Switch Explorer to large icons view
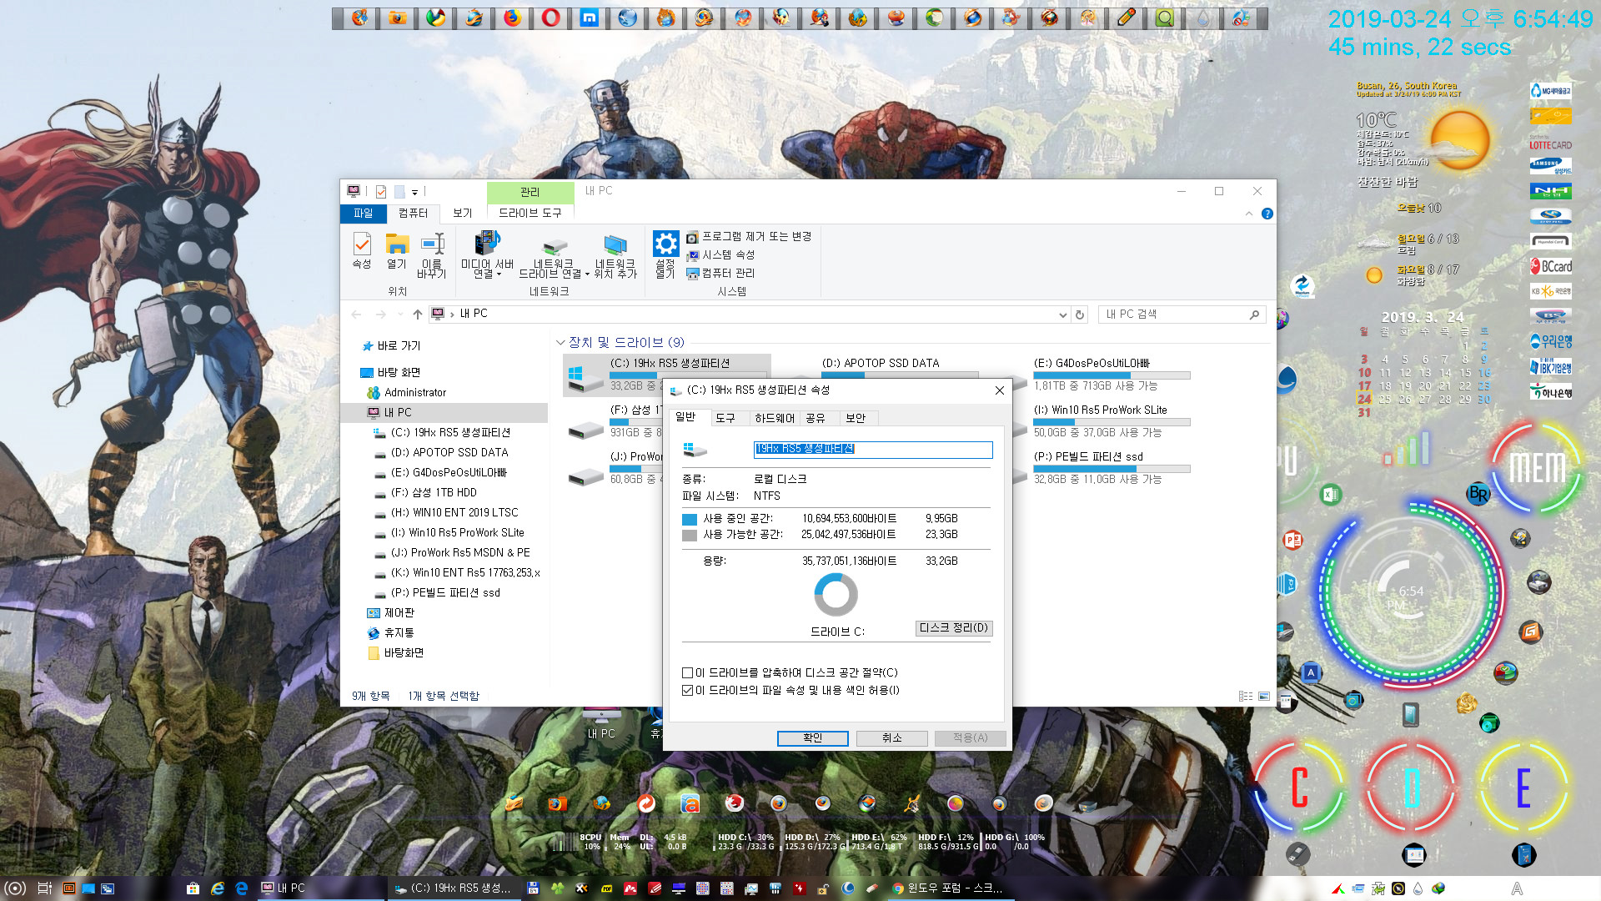Image resolution: width=1601 pixels, height=901 pixels. [1264, 697]
